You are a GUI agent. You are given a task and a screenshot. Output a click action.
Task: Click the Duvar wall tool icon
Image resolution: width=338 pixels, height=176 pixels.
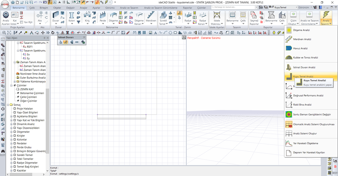[x=55, y=15]
